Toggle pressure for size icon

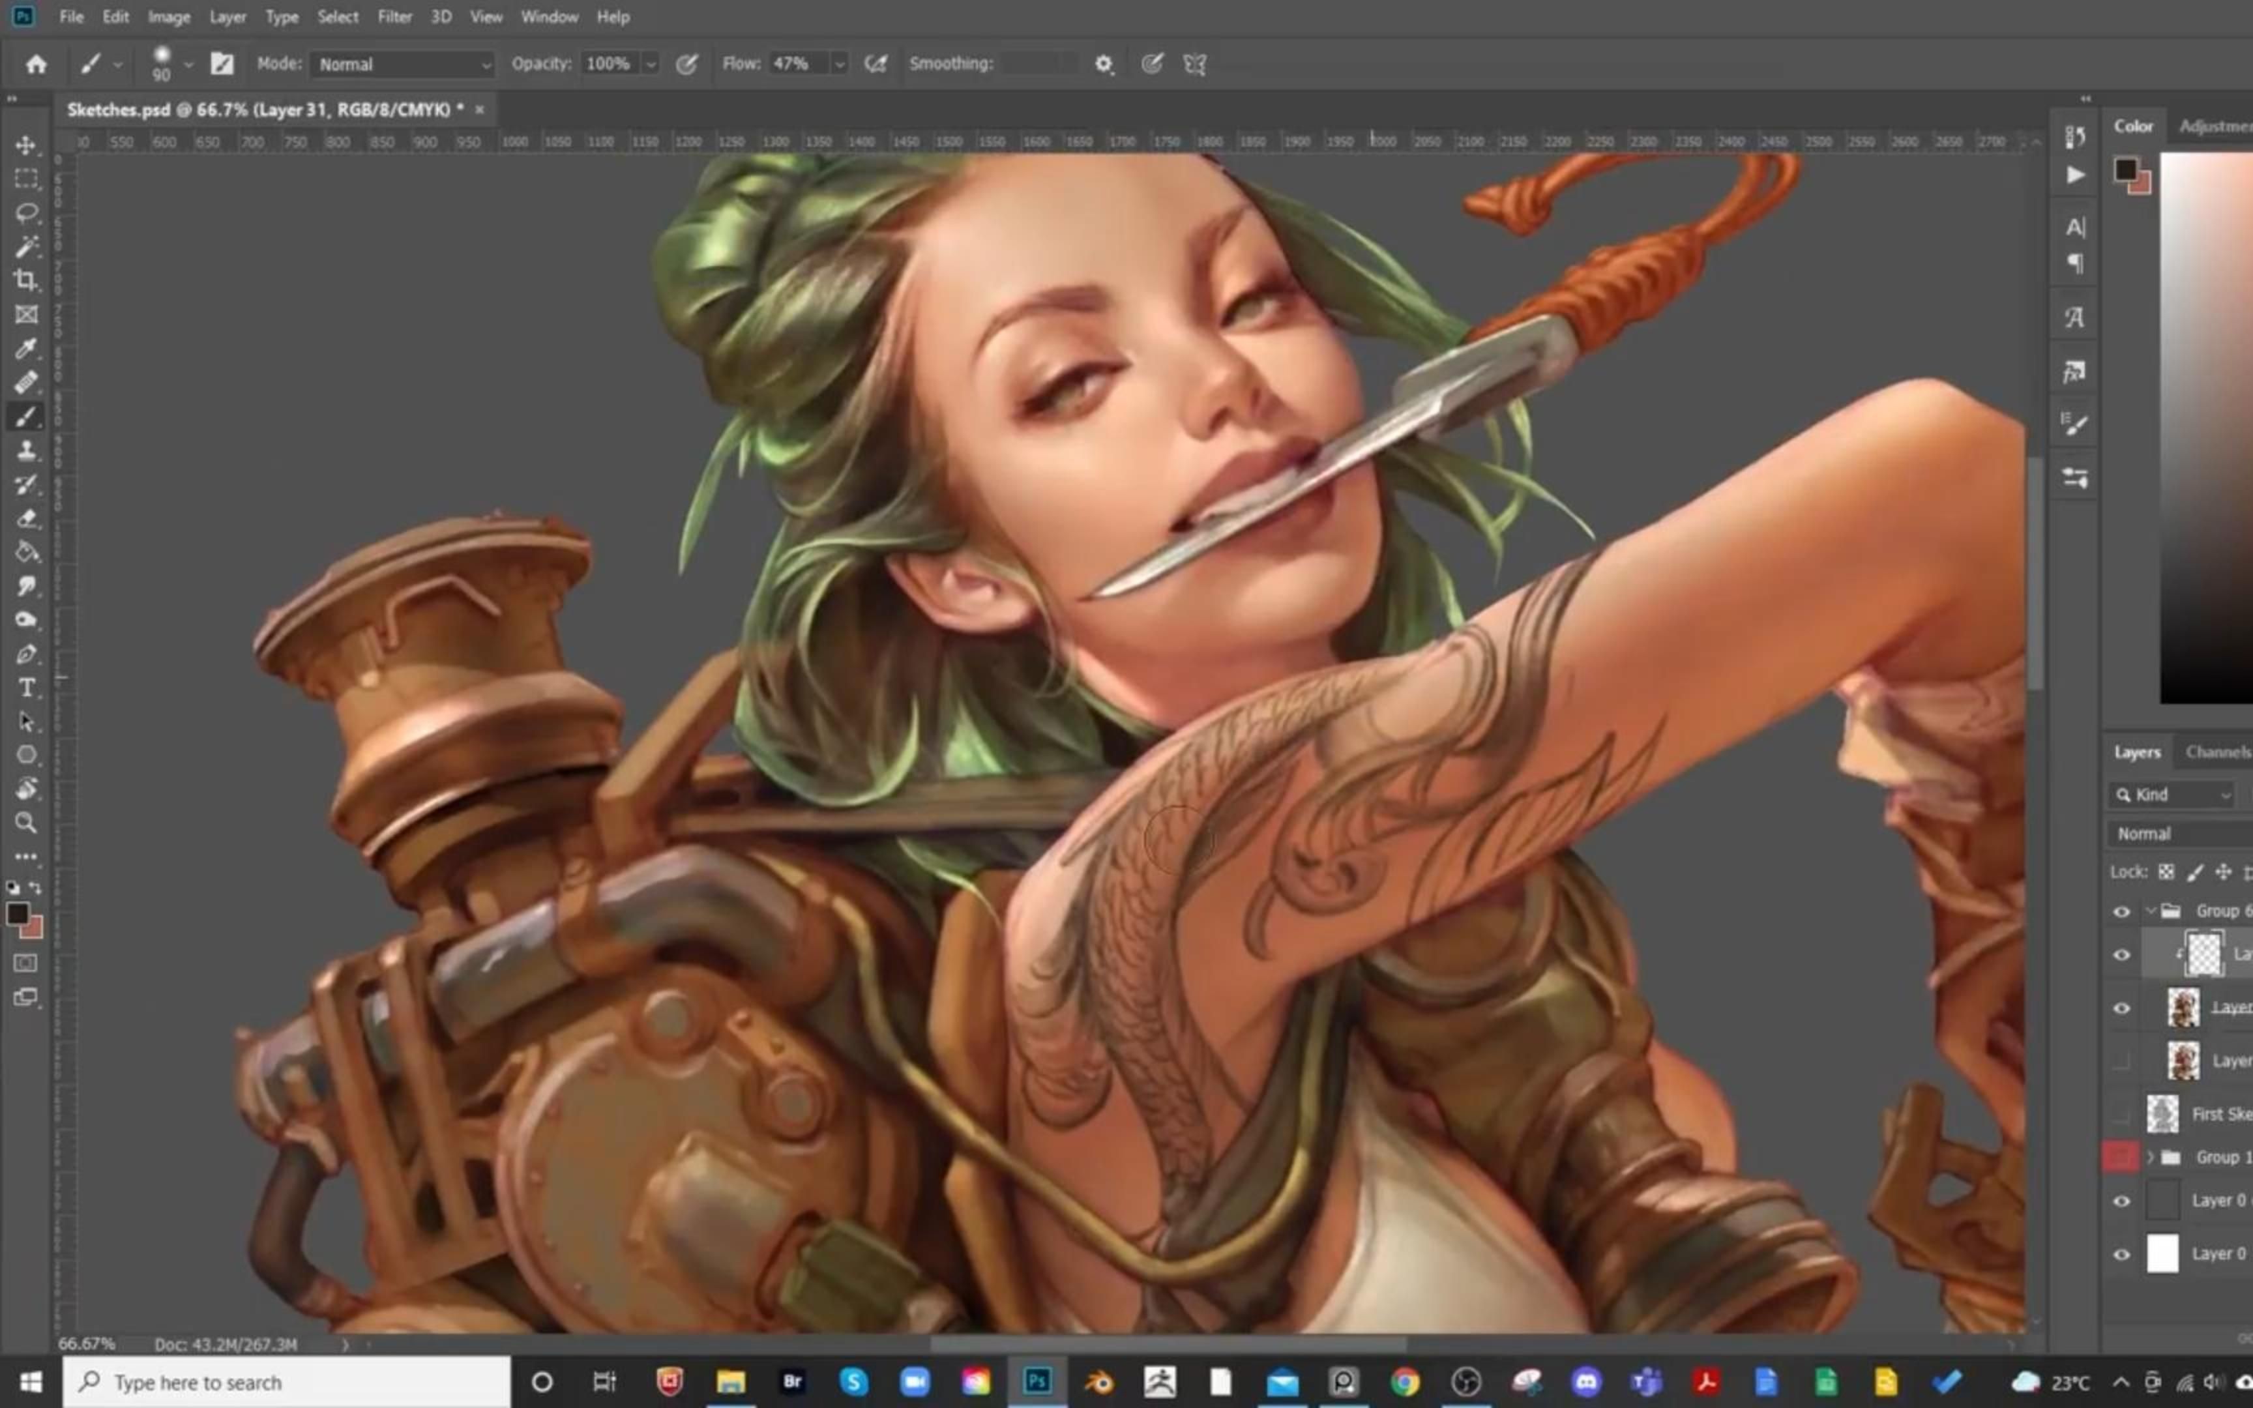[1152, 65]
